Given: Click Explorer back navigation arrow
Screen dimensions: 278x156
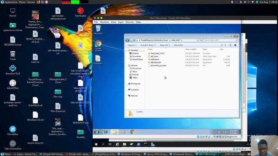Looking at the screenshot, I should pos(127,40).
